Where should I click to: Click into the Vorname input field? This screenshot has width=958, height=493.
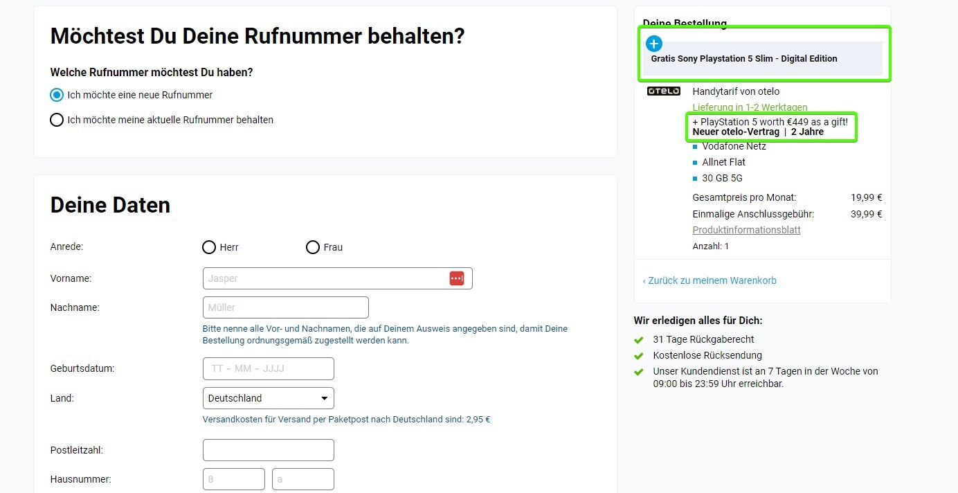[x=325, y=278]
